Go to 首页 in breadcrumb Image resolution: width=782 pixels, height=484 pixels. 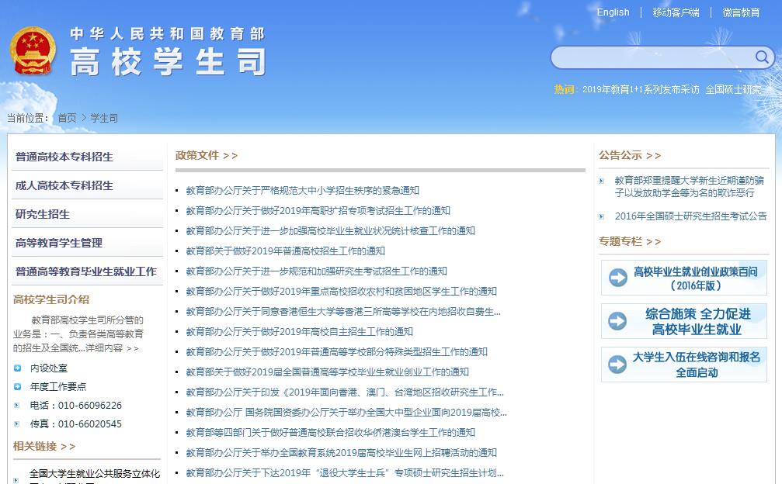pos(67,118)
